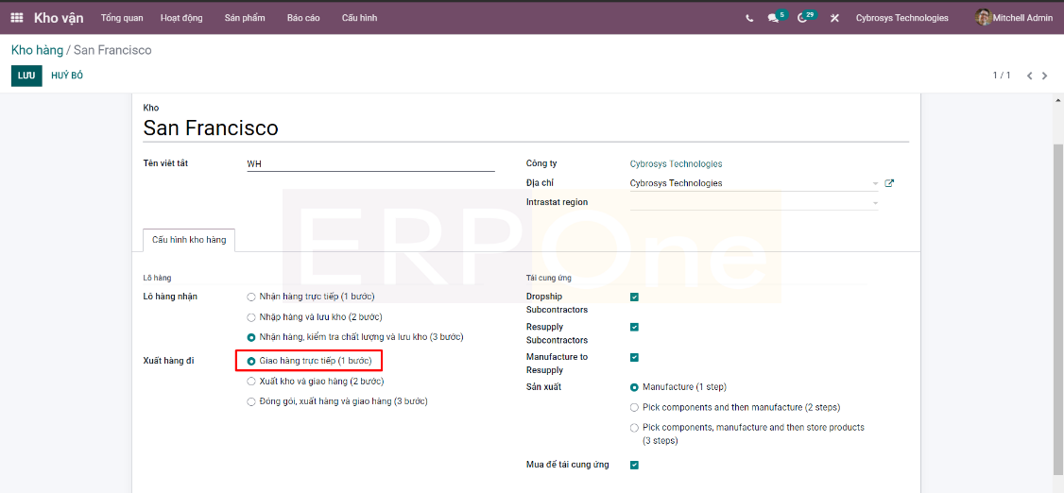Toggle Mua để tái cung ứng checkbox
This screenshot has width=1064, height=493.
634,466
